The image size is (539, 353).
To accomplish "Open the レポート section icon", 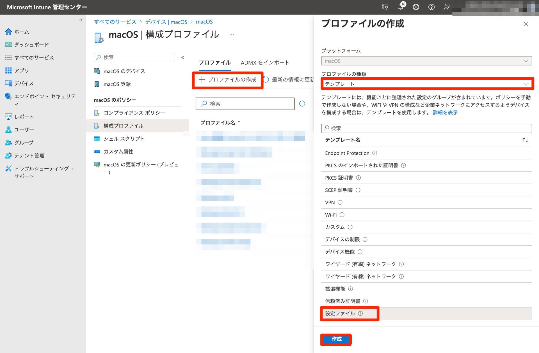I will (9, 117).
